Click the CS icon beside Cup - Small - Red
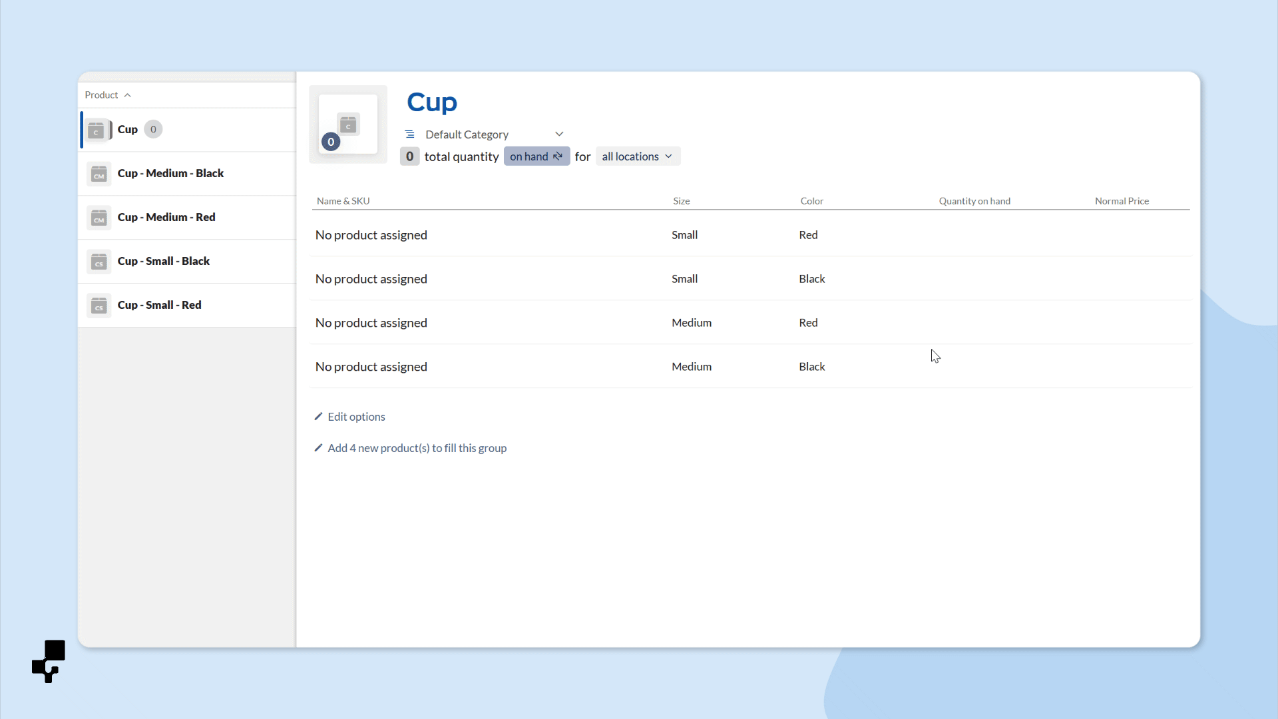The image size is (1278, 719). pyautogui.click(x=98, y=305)
